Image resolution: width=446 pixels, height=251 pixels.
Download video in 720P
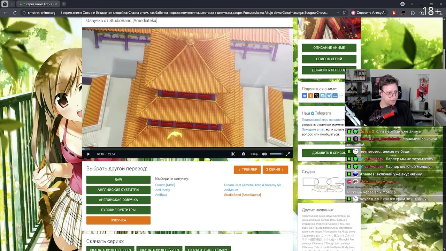point(159,249)
